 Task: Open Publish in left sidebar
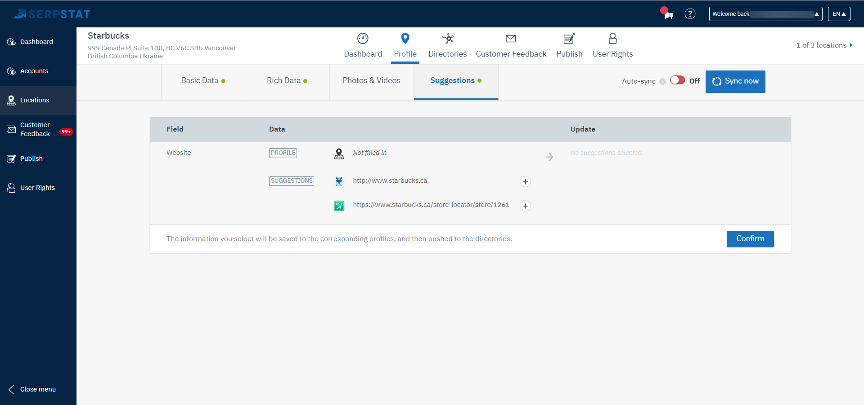click(x=38, y=158)
